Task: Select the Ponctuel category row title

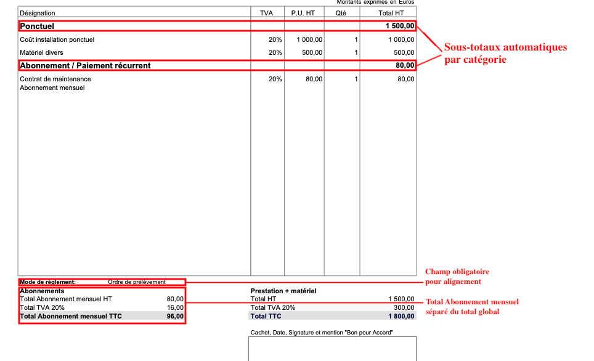Action: 37,26
